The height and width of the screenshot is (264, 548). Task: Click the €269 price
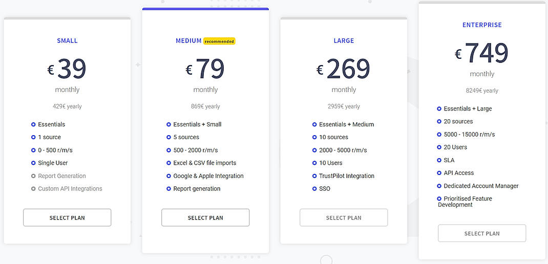coord(343,69)
